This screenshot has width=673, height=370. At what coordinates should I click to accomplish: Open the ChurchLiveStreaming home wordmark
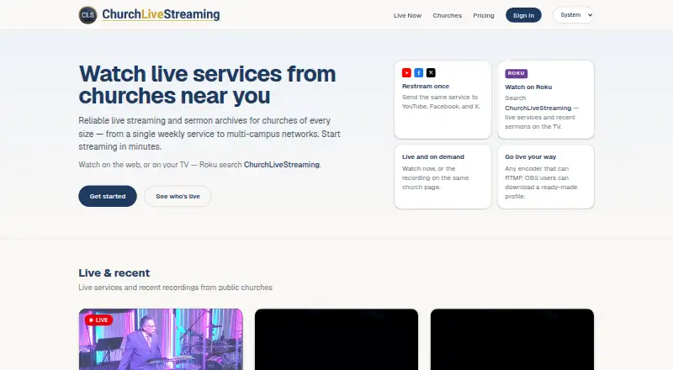pyautogui.click(x=161, y=14)
